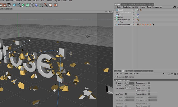Open the spline tools icon
The width and height of the screenshot is (178, 107).
(x=19, y=5)
